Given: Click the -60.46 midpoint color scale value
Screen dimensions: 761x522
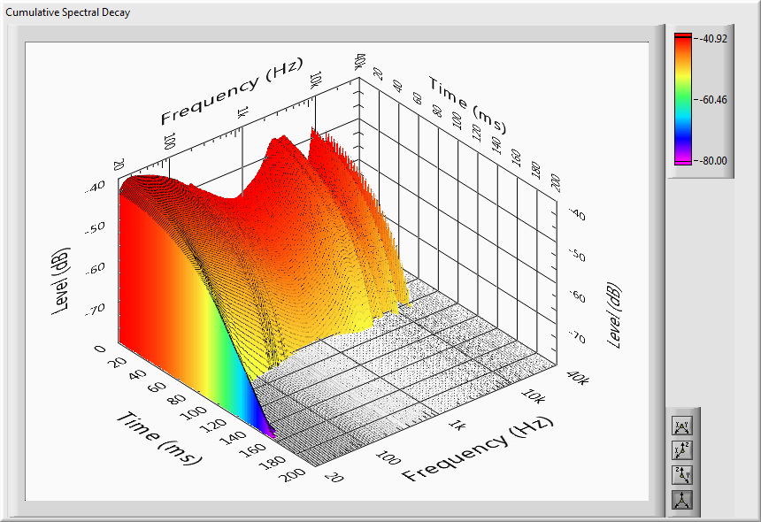Looking at the screenshot, I should (713, 100).
